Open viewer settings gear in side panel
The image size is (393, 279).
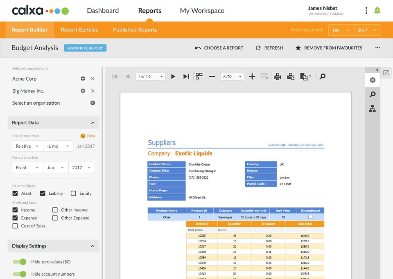(373, 80)
